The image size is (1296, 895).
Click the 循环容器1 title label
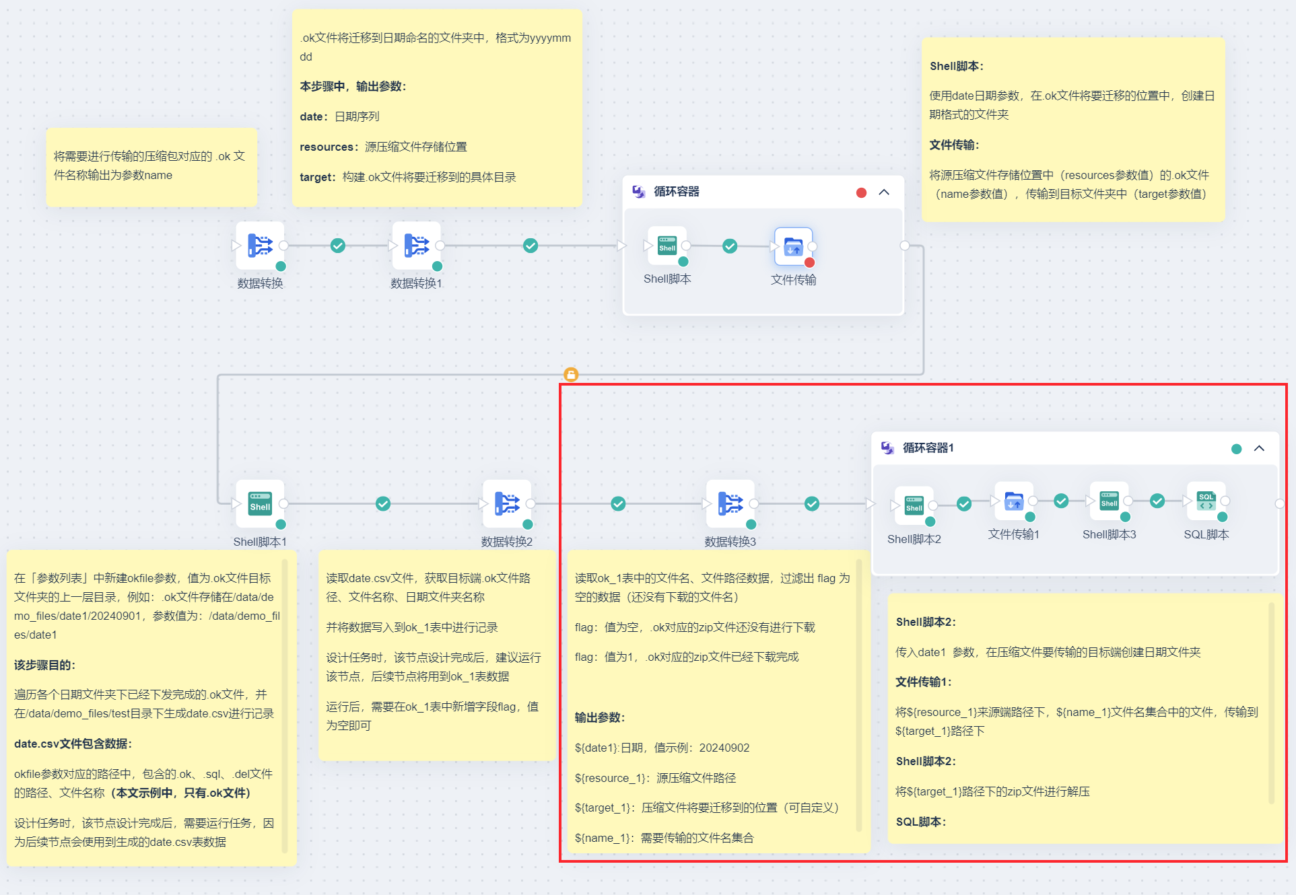tap(928, 448)
